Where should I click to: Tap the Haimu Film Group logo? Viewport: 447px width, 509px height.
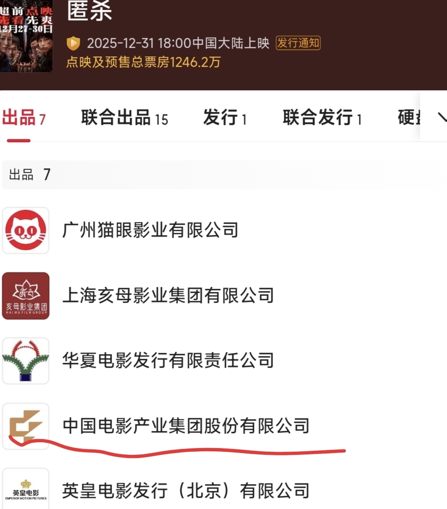[x=26, y=296]
